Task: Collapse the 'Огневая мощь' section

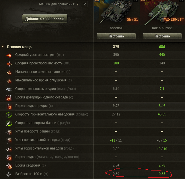Action: [3, 47]
